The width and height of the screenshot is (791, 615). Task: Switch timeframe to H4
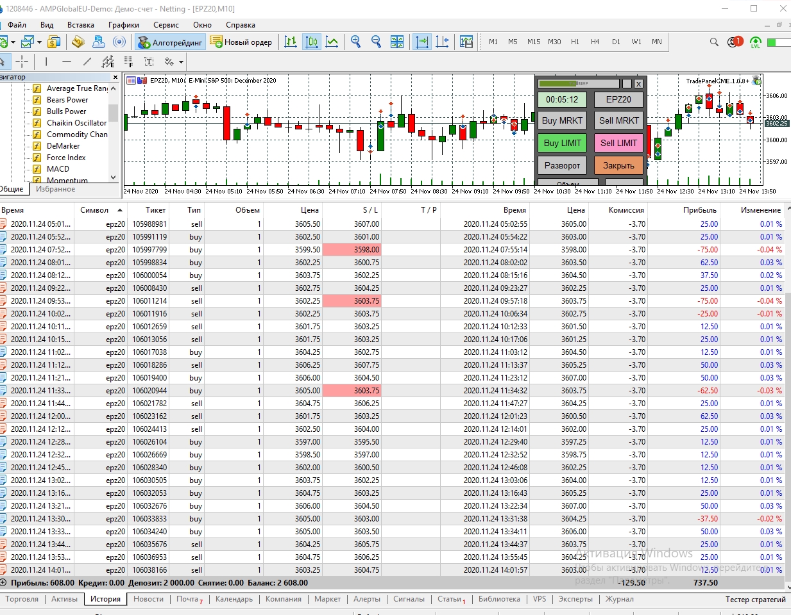coord(595,42)
